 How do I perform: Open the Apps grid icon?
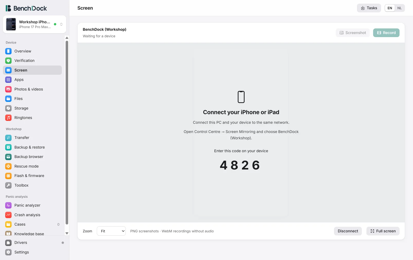point(9,80)
